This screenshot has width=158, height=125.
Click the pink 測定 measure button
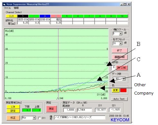tap(51, 109)
